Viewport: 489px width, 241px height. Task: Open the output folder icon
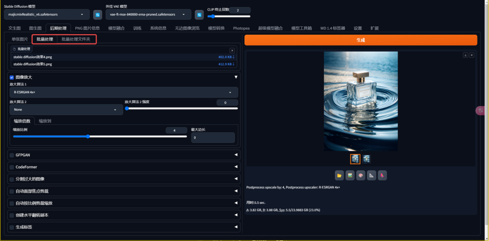click(339, 175)
